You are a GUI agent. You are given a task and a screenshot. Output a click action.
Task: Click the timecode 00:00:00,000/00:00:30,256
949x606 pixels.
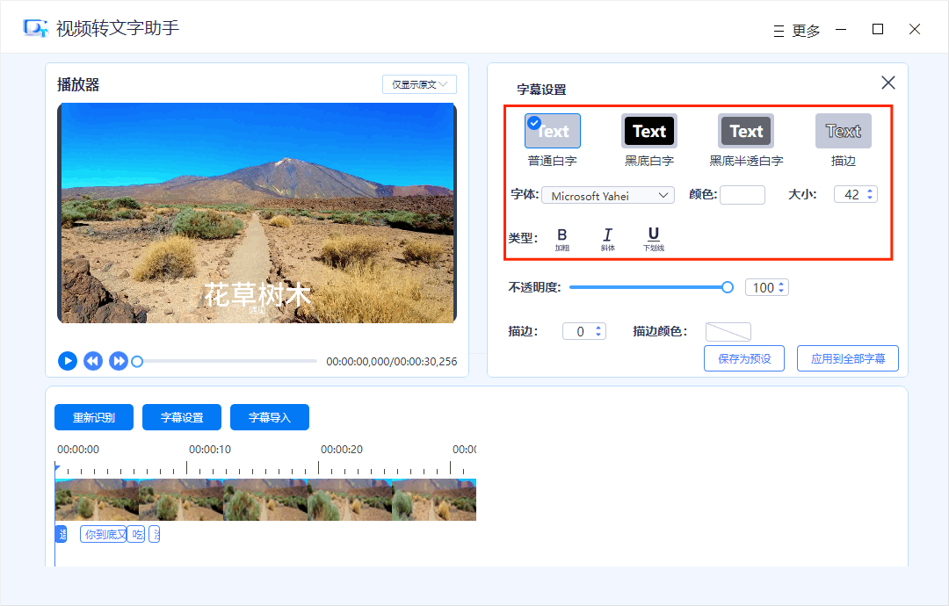coord(392,362)
